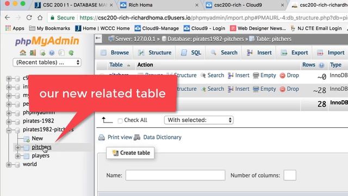348x196 pixels.
Task: Switch to Rich Homa browser tab
Action: [x=159, y=5]
